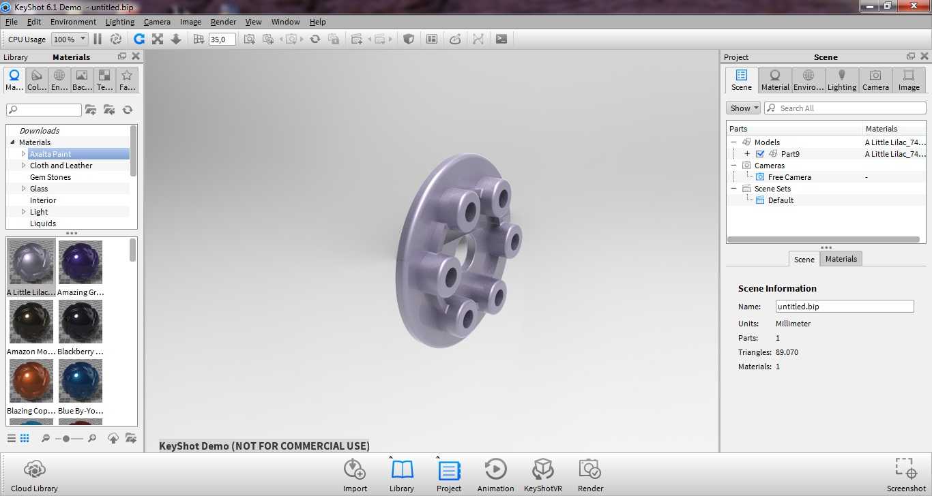932x496 pixels.
Task: Click the blue refresh geometry icon
Action: (139, 39)
